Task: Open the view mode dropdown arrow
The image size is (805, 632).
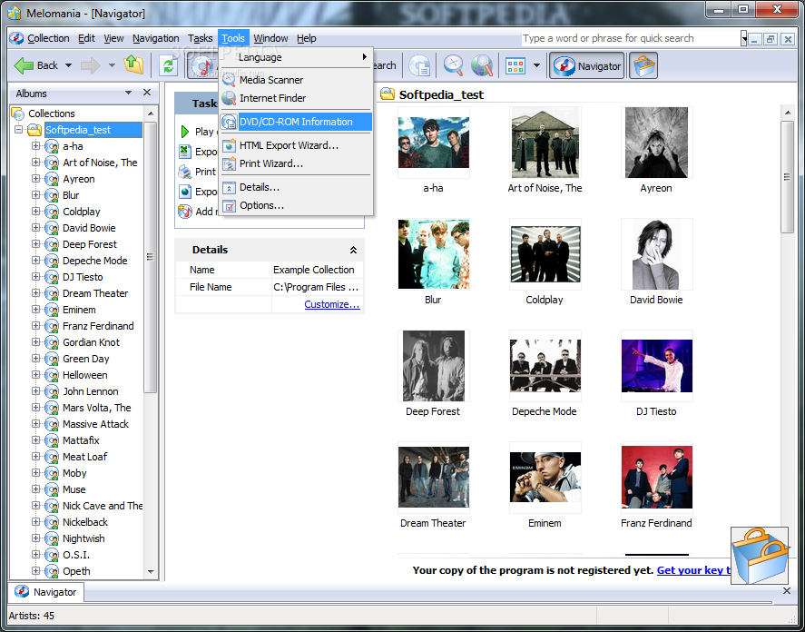Action: click(536, 65)
